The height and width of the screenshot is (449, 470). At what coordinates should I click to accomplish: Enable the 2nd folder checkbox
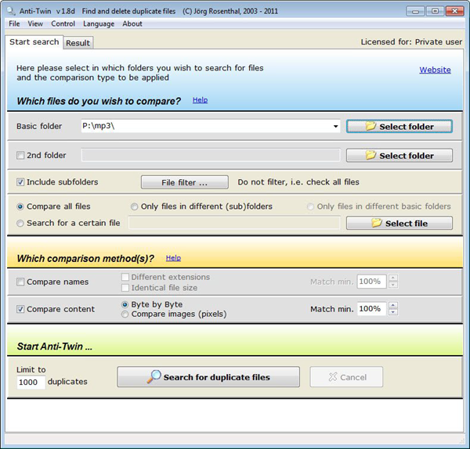21,156
